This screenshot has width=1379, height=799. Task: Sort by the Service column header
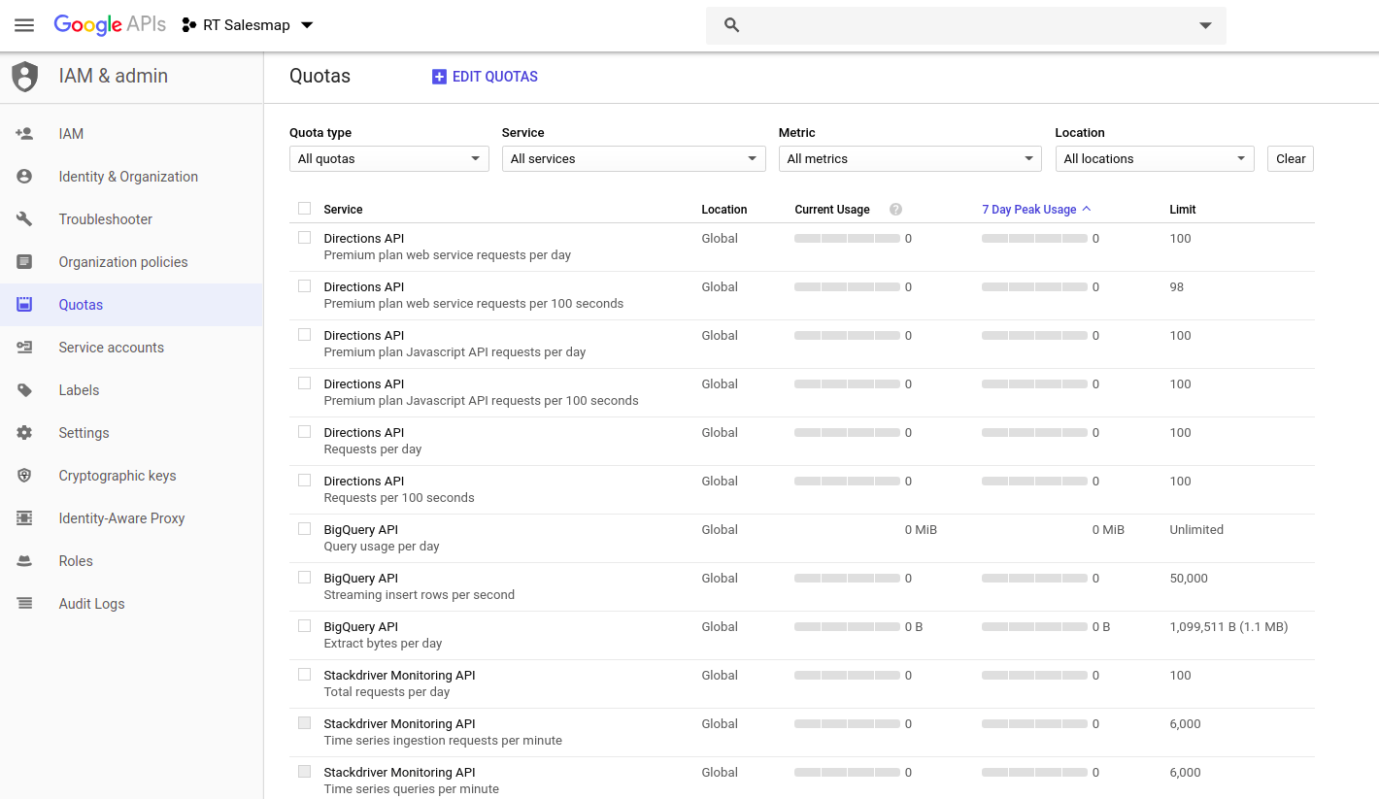click(343, 210)
